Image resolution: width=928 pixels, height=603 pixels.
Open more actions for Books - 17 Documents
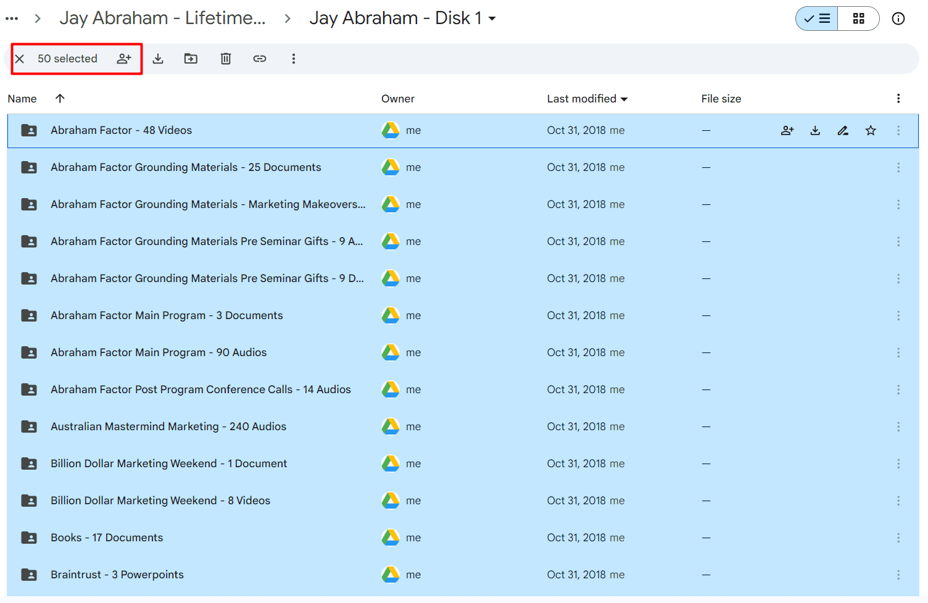point(898,538)
